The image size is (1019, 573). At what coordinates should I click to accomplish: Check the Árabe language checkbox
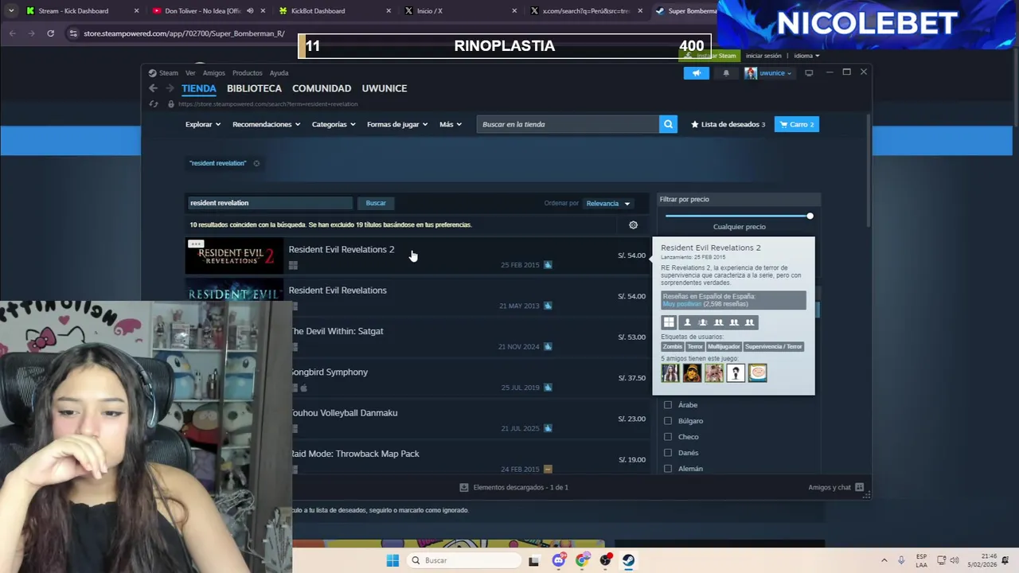coord(668,405)
